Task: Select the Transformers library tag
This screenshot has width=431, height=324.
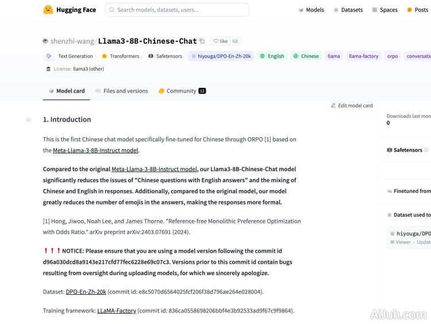Action: point(120,56)
